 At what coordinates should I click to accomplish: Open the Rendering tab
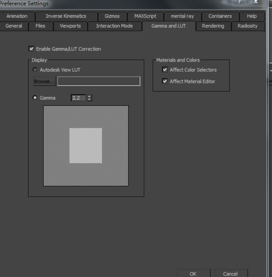[x=213, y=26]
